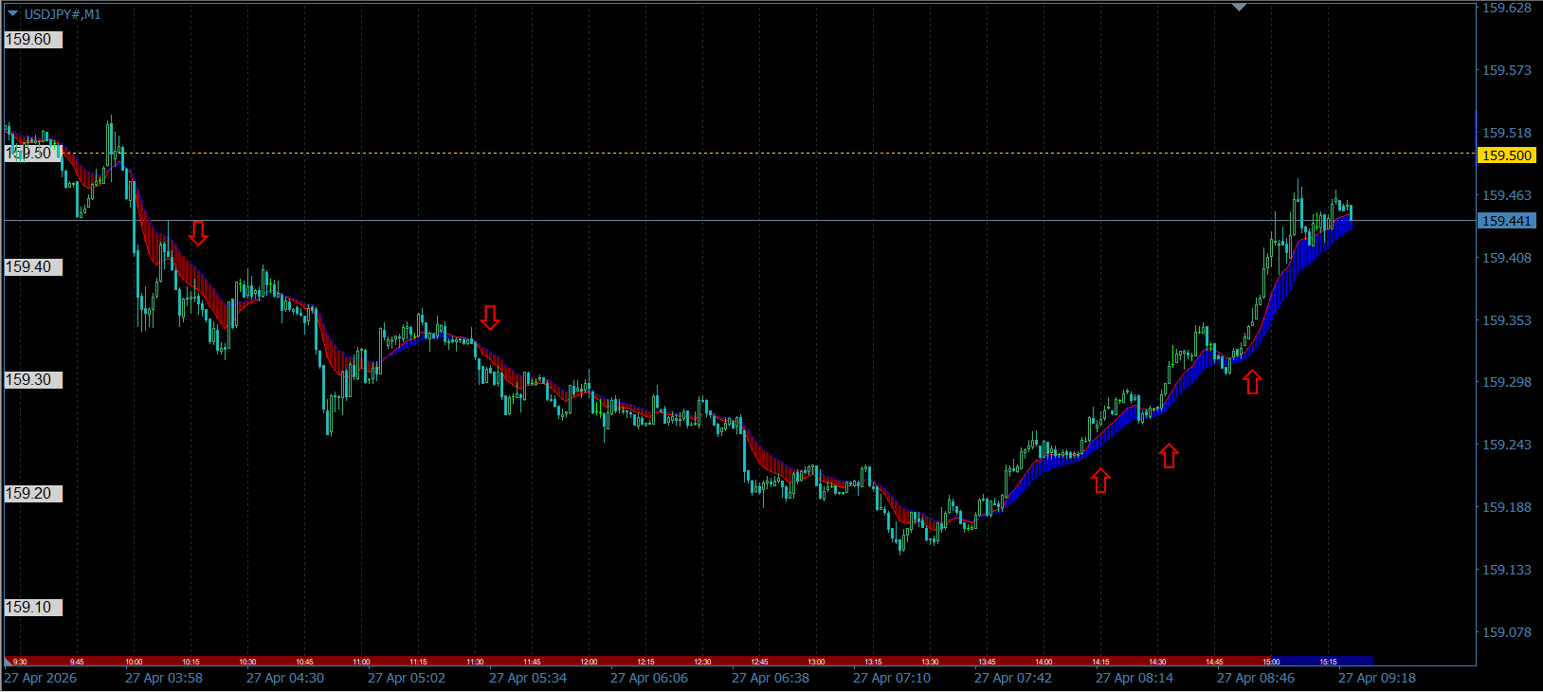Image resolution: width=1543 pixels, height=692 pixels.
Task: Click the 159.628 value on price scale
Action: [1507, 8]
